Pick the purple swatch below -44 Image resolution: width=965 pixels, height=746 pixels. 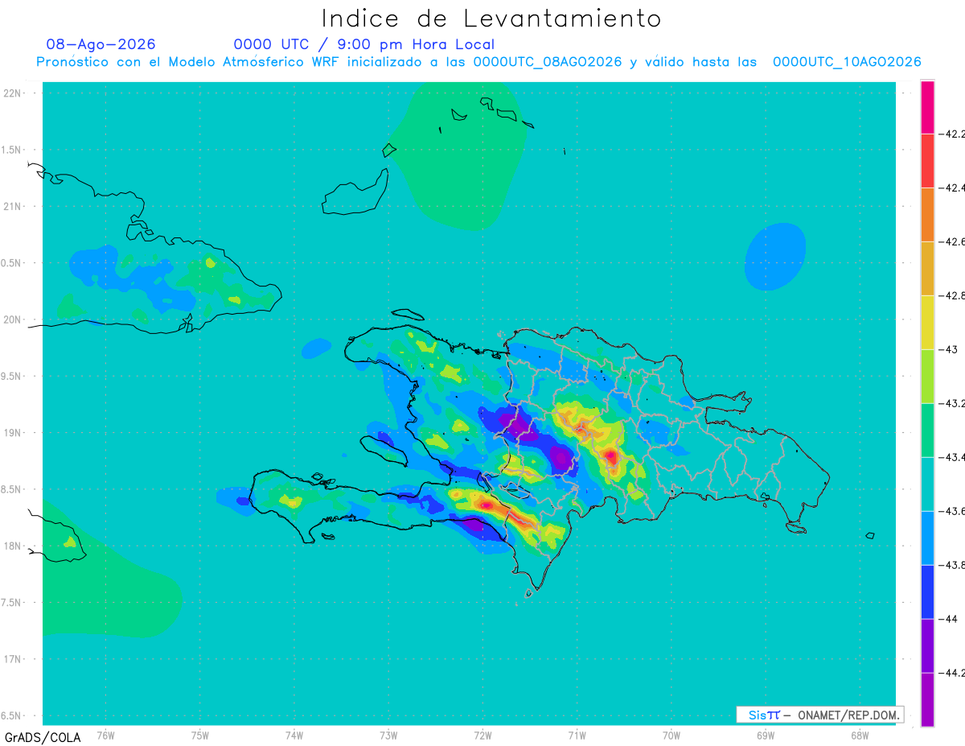pyautogui.click(x=927, y=646)
